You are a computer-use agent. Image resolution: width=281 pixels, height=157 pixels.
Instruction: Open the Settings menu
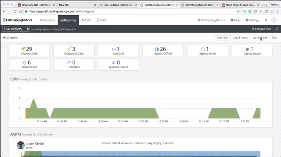pyautogui.click(x=252, y=20)
